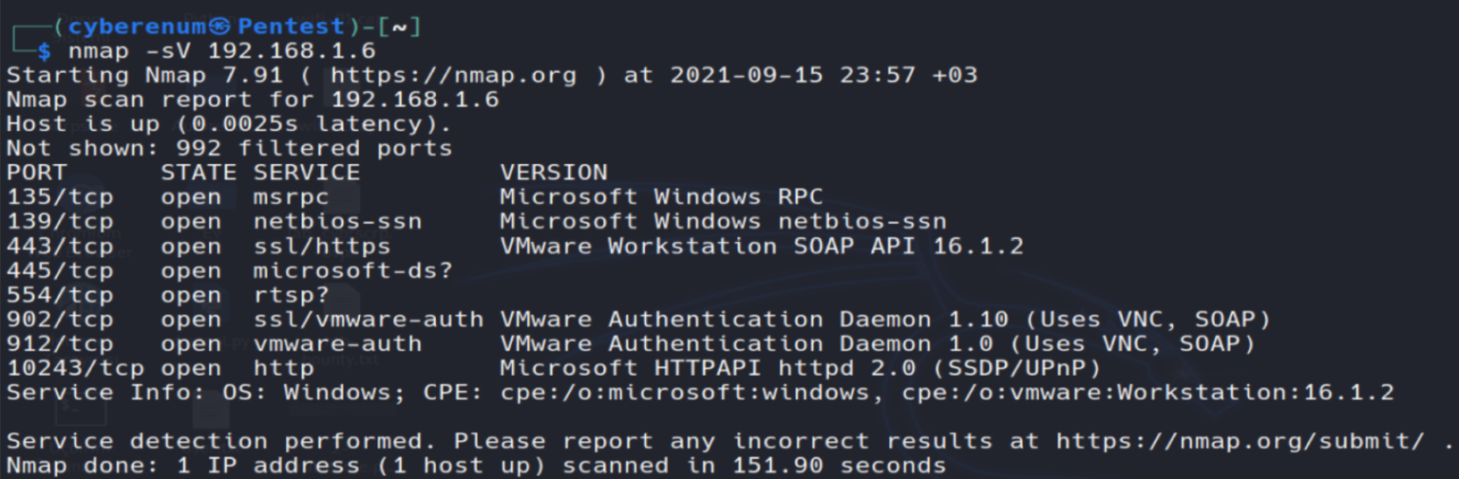Click the STATE column header
Viewport: 1459px width, 479px height.
coord(198,173)
